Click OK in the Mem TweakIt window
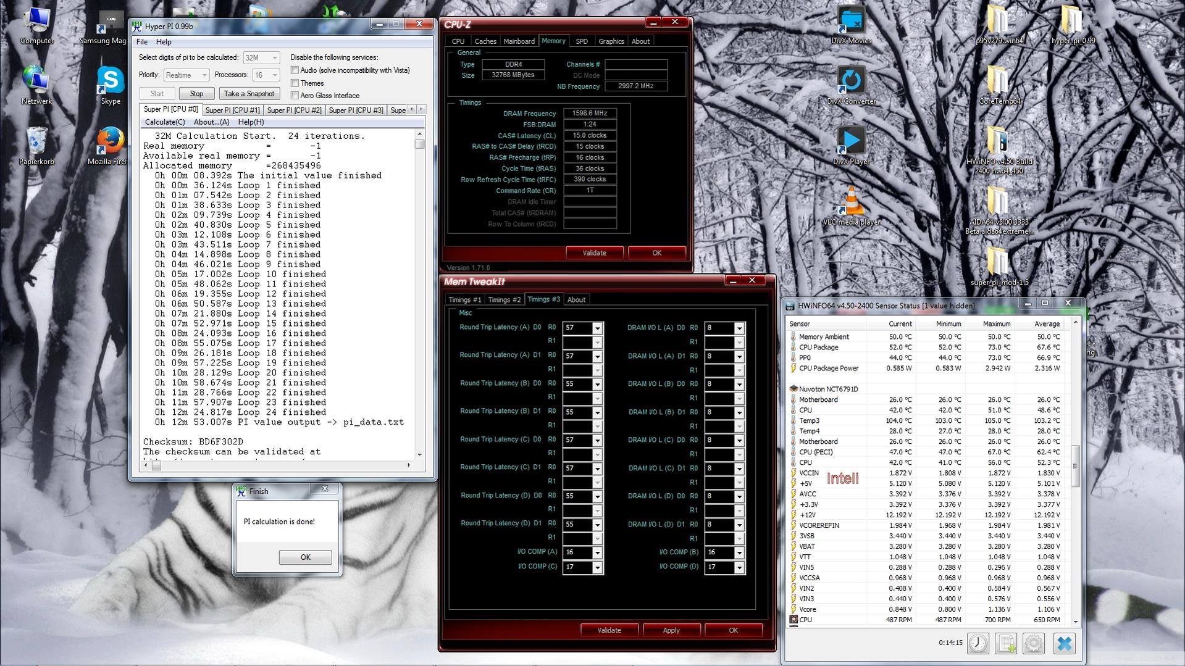 pyautogui.click(x=733, y=630)
